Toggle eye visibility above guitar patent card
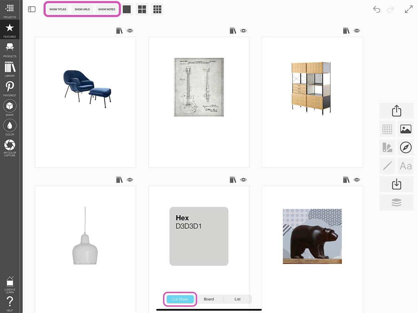 pos(243,31)
